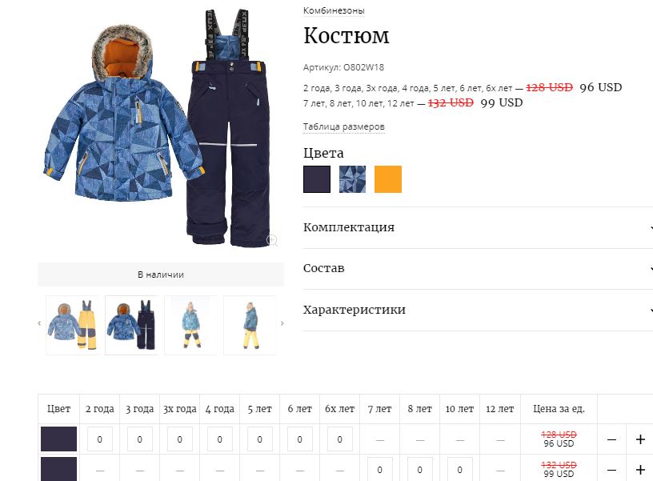653x481 pixels.
Task: Click plus button for 96 USD row
Action: point(640,439)
